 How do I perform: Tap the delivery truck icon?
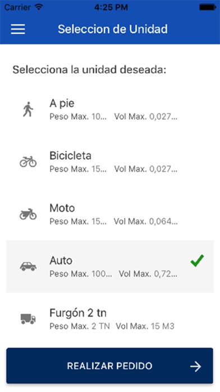point(28,319)
